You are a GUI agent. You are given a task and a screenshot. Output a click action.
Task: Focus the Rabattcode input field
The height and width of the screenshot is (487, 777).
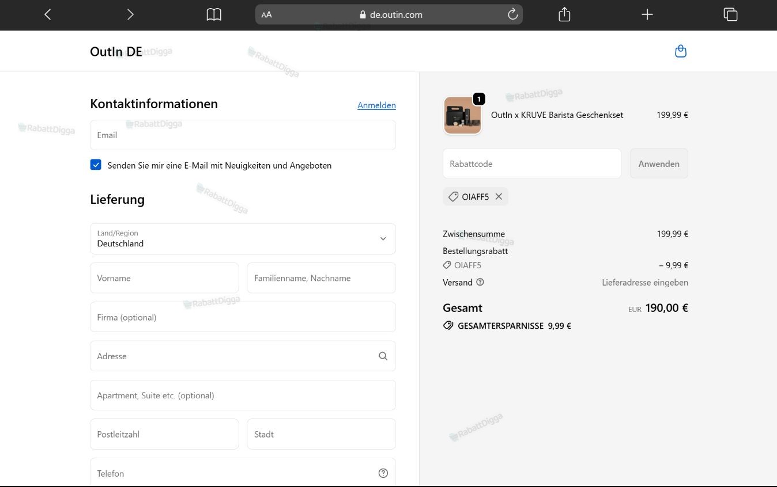(x=531, y=163)
